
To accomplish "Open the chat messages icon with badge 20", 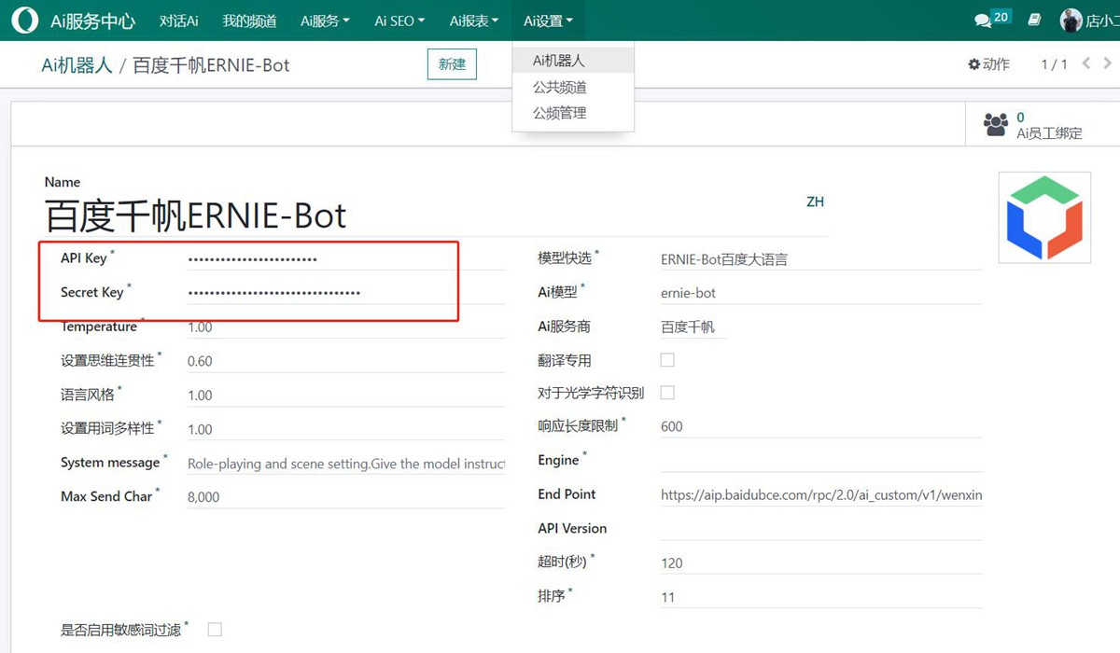I will [x=983, y=20].
